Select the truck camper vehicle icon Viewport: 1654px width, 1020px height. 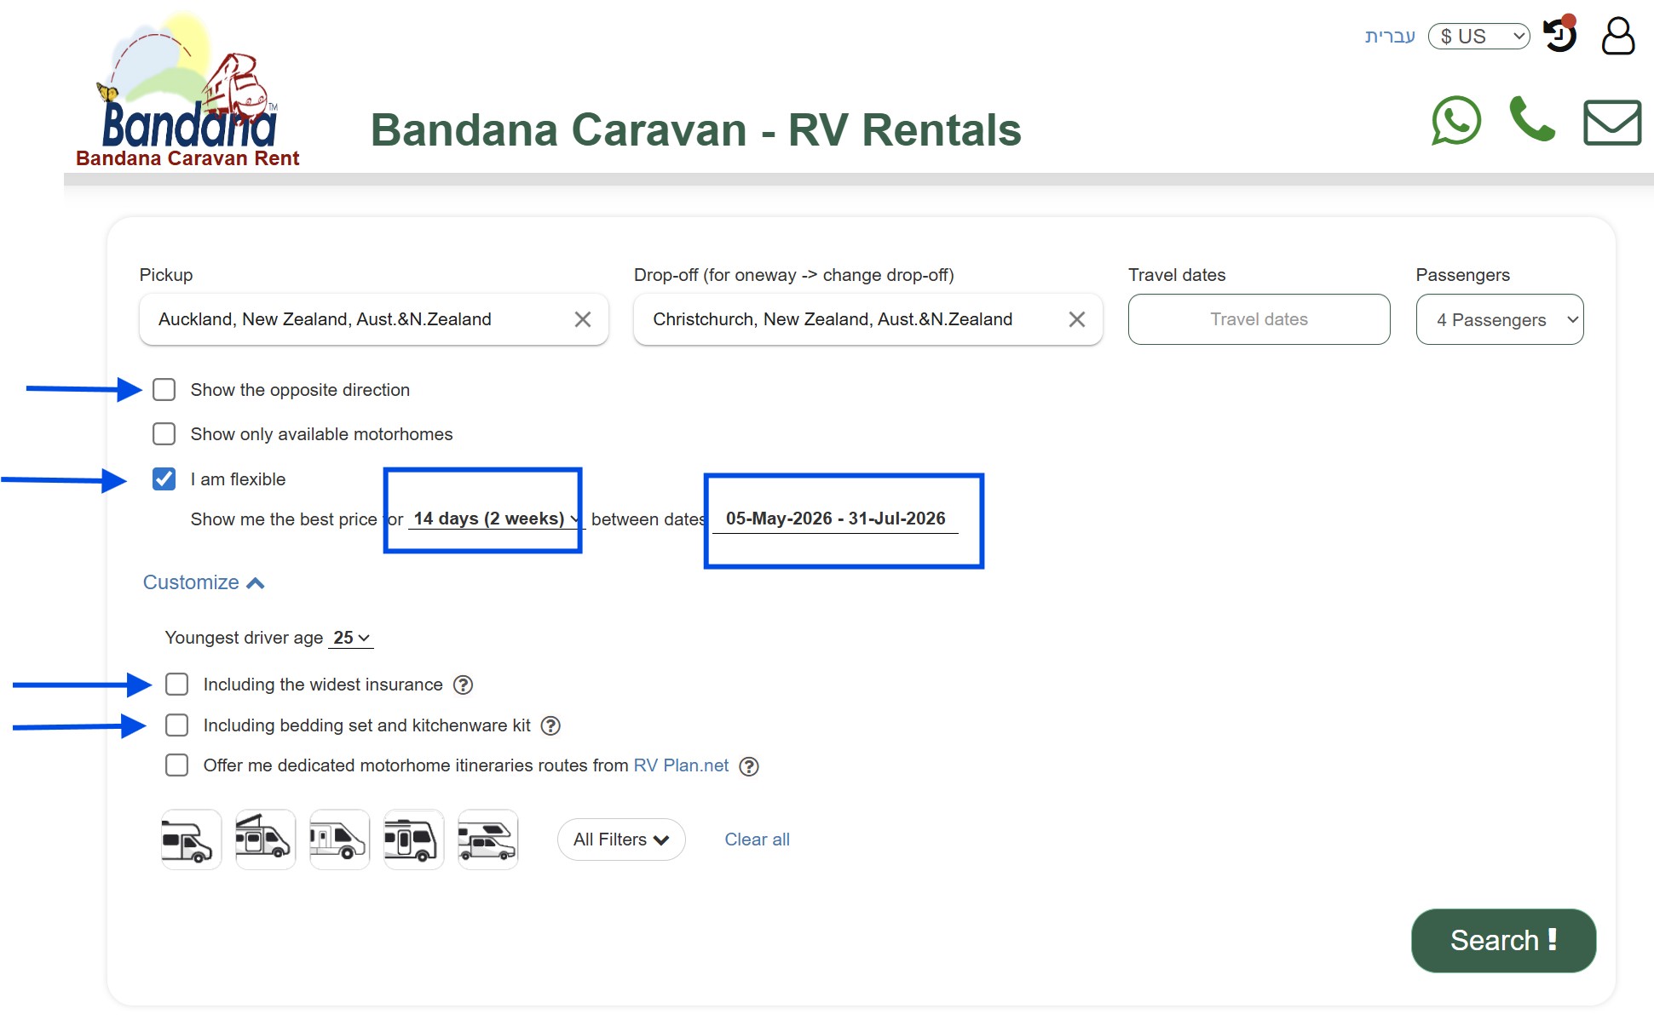487,839
